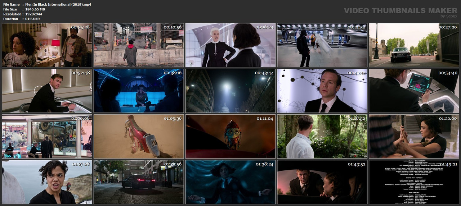
Task: Select the thumbnail at 01:16:32
Action: [x=322, y=137]
